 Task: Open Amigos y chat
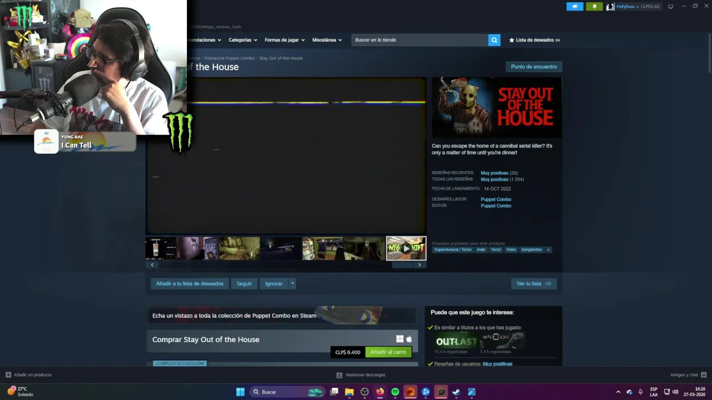(688, 375)
